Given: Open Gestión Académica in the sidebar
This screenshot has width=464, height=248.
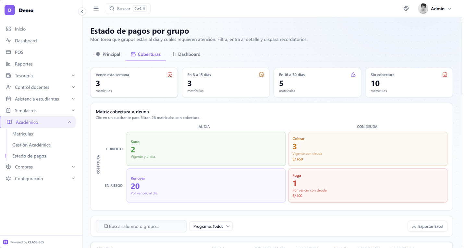Looking at the screenshot, I should tap(31, 145).
